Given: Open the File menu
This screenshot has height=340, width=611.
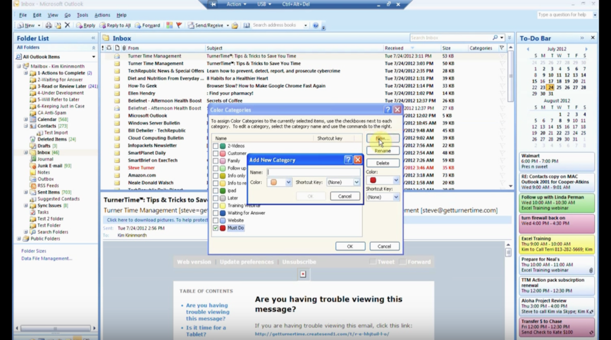Looking at the screenshot, I should [23, 15].
